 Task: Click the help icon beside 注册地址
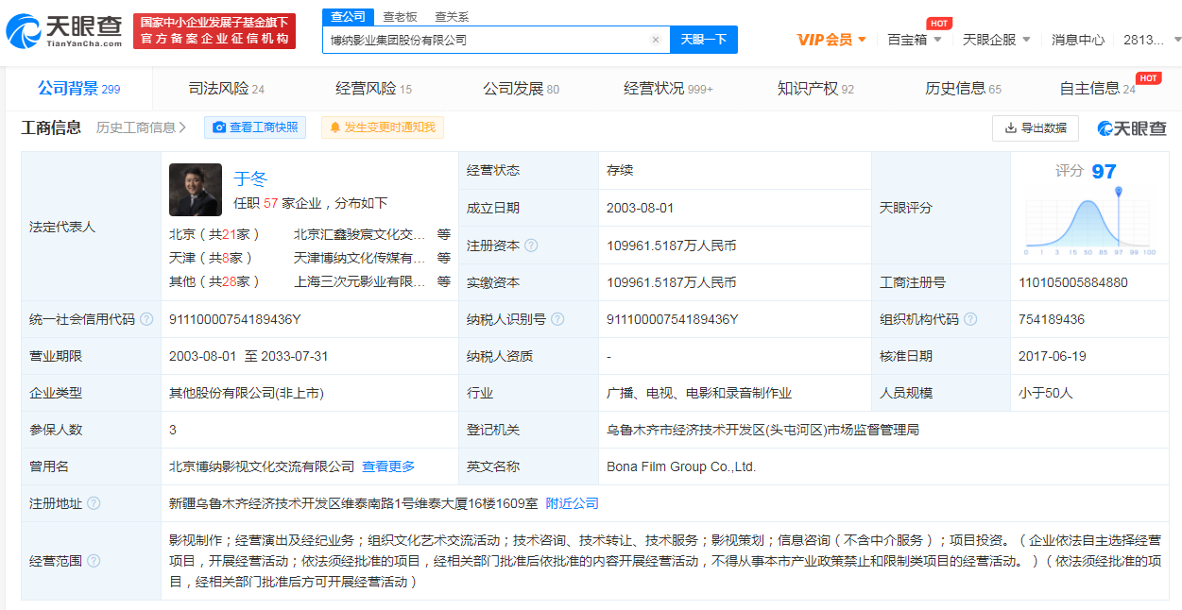(x=94, y=503)
